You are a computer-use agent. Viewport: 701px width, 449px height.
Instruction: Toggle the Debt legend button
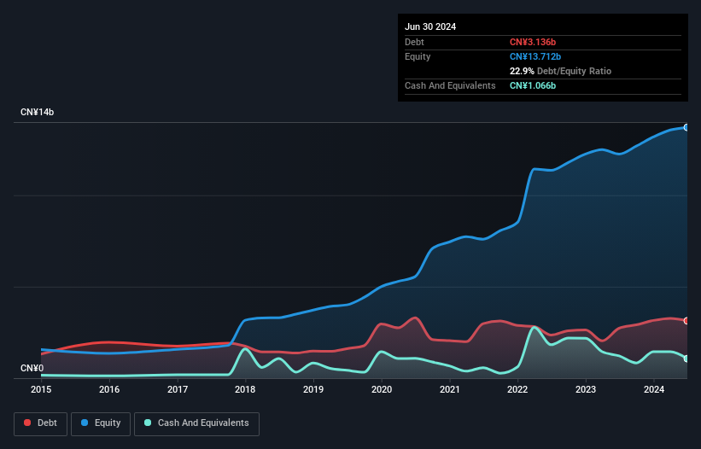tap(41, 423)
